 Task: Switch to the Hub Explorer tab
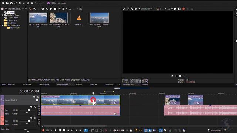point(44,85)
